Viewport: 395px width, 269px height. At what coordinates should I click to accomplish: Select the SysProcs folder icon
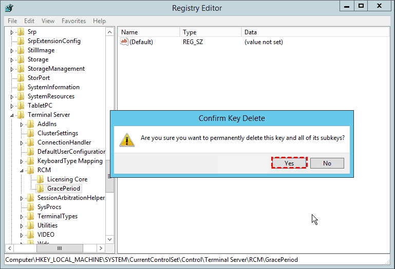pyautogui.click(x=31, y=207)
